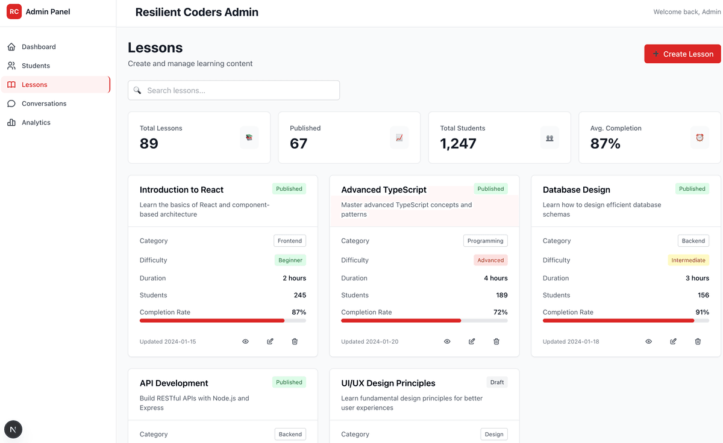
Task: Toggle the view eye on Introduction to React
Action: tap(245, 341)
